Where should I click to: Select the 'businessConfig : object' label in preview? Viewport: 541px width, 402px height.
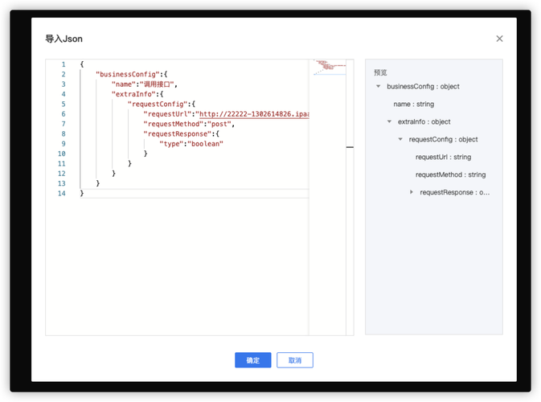pyautogui.click(x=423, y=87)
